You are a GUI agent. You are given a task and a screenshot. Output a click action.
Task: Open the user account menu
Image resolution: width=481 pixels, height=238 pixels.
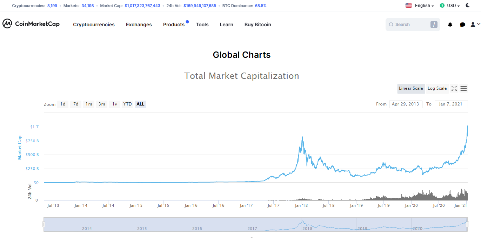click(x=475, y=25)
